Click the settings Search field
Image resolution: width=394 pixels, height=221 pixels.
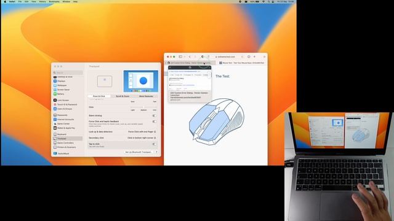point(68,72)
